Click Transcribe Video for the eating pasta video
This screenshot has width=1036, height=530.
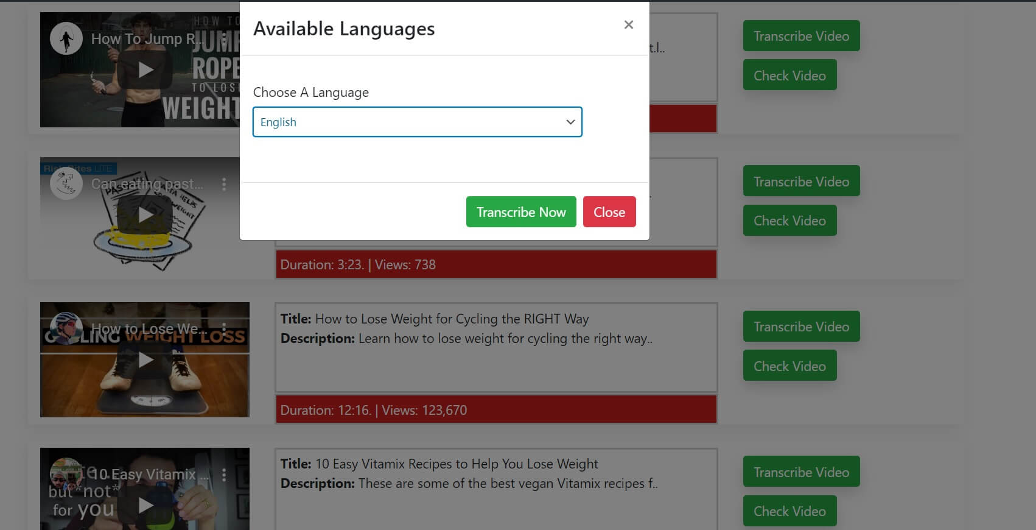click(x=801, y=181)
